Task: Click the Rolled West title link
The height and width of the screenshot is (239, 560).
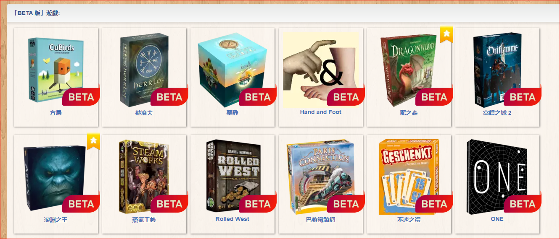Action: (232, 219)
